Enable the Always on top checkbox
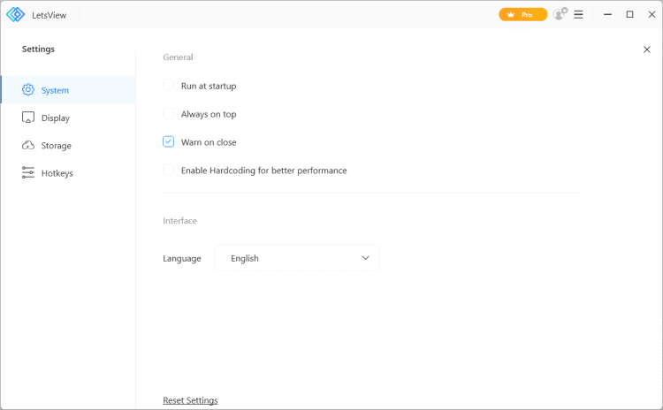The height and width of the screenshot is (410, 663). [169, 114]
